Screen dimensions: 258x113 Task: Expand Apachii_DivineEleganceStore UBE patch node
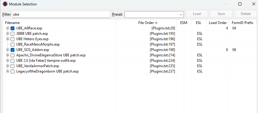[8, 55]
